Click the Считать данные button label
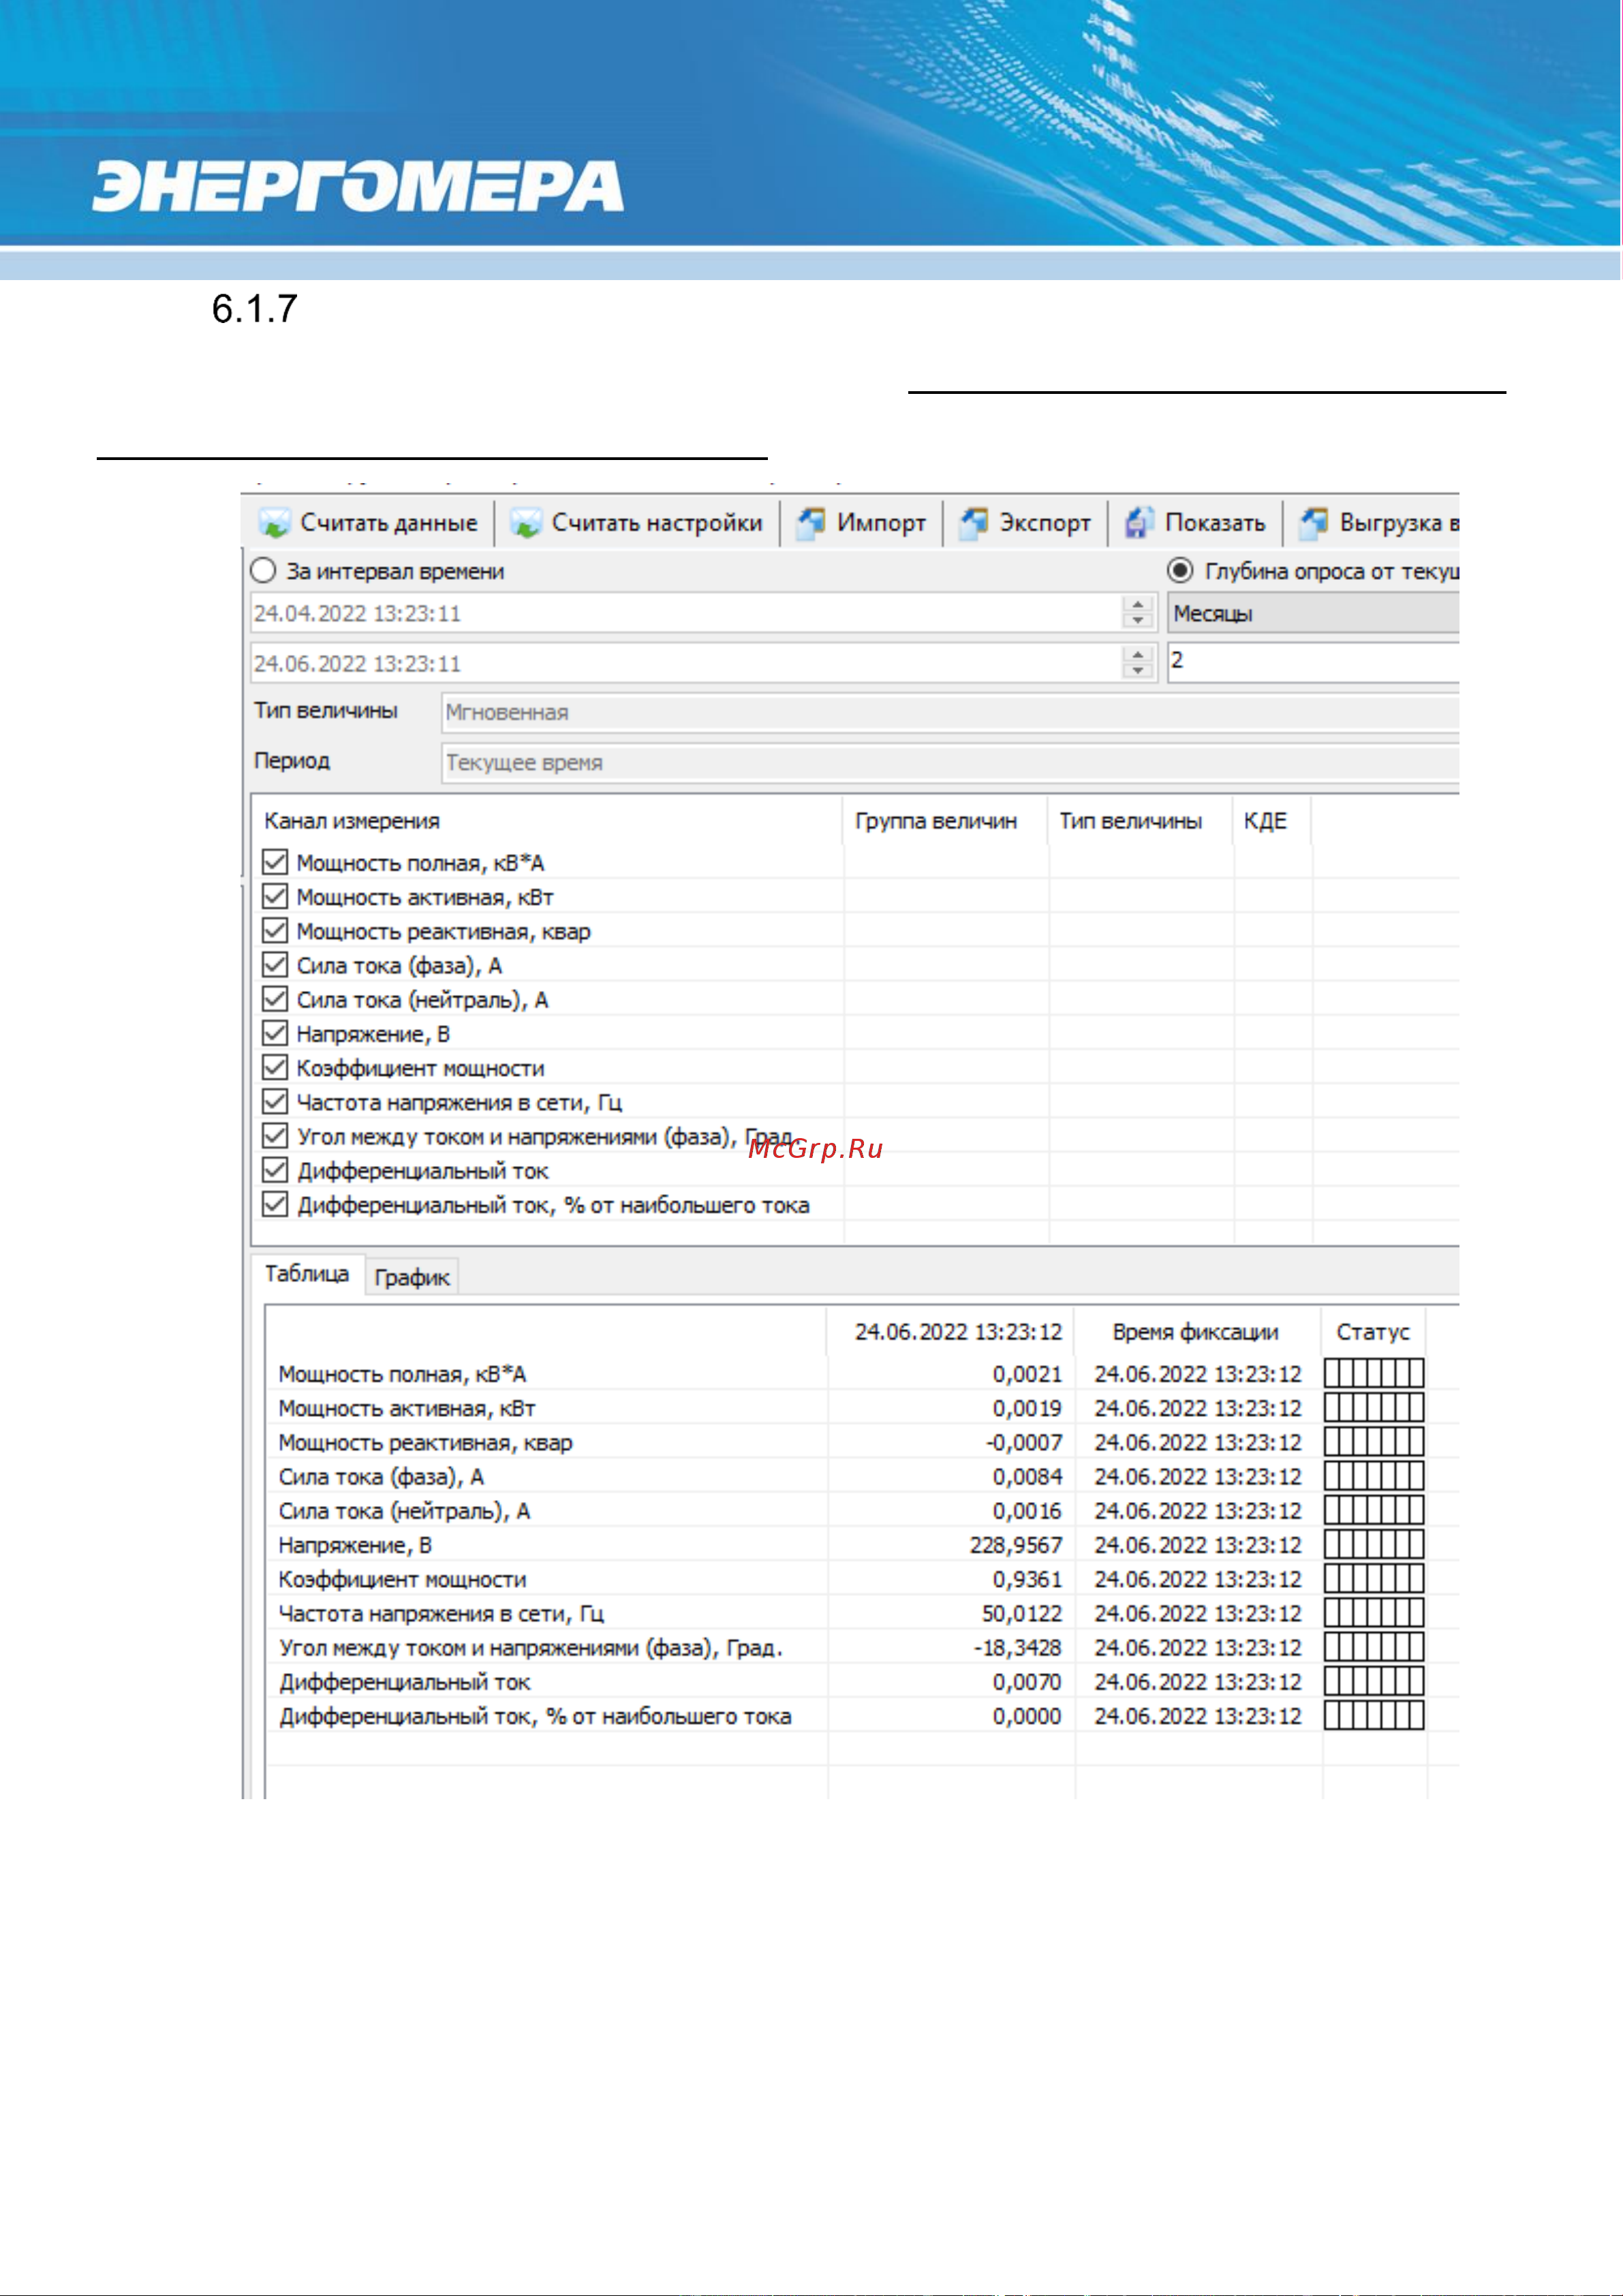 point(389,523)
